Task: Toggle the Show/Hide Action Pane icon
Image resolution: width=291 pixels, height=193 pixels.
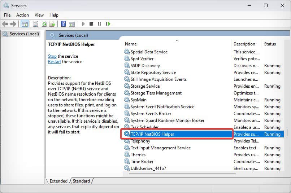Action: click(x=72, y=24)
